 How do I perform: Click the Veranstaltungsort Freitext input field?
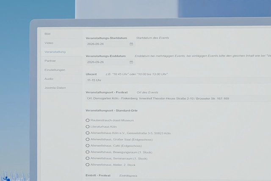(x=178, y=98)
